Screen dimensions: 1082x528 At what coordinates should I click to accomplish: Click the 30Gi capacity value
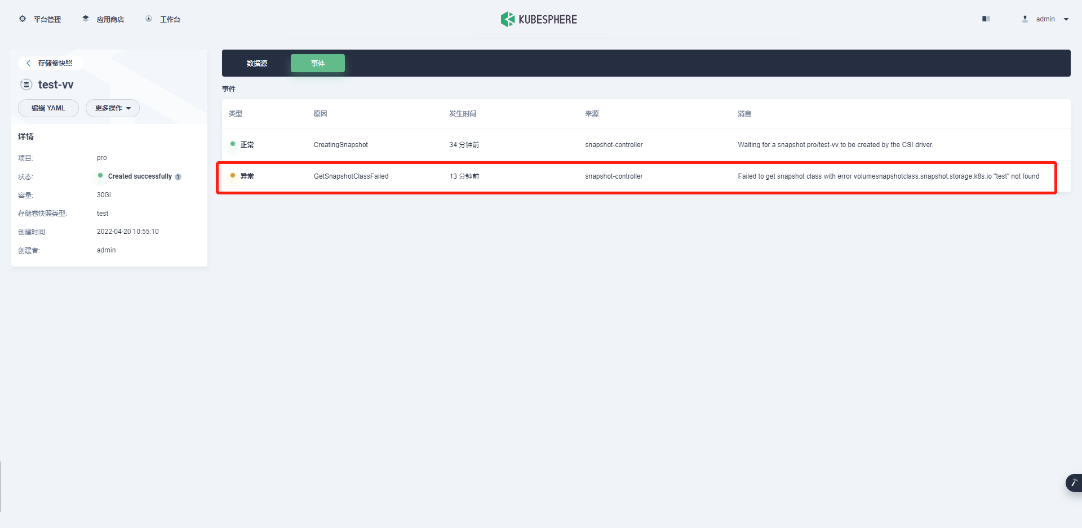103,194
